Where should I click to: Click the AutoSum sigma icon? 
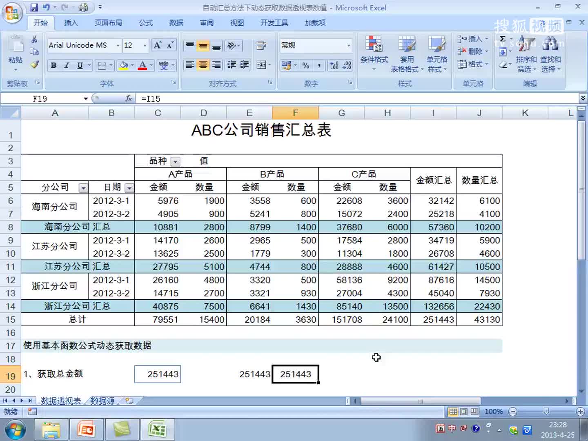(503, 39)
